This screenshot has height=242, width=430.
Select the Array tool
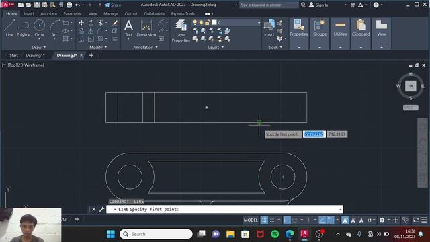101,39
